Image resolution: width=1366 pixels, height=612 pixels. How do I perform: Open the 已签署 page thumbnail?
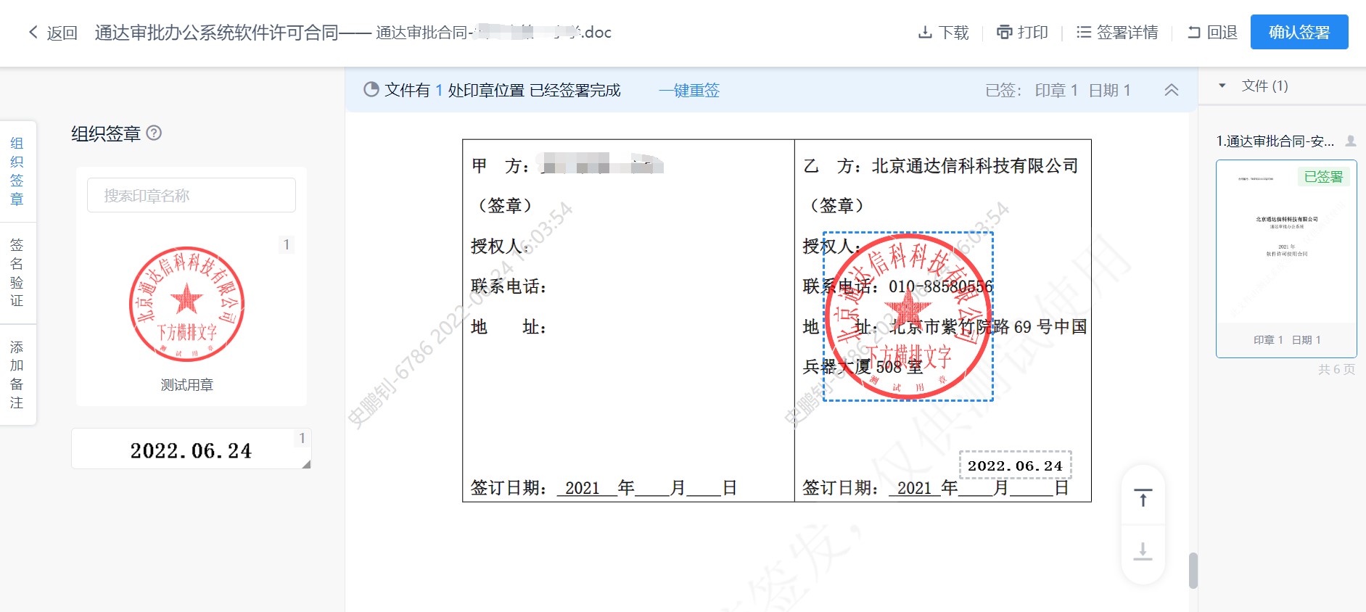coord(1286,258)
